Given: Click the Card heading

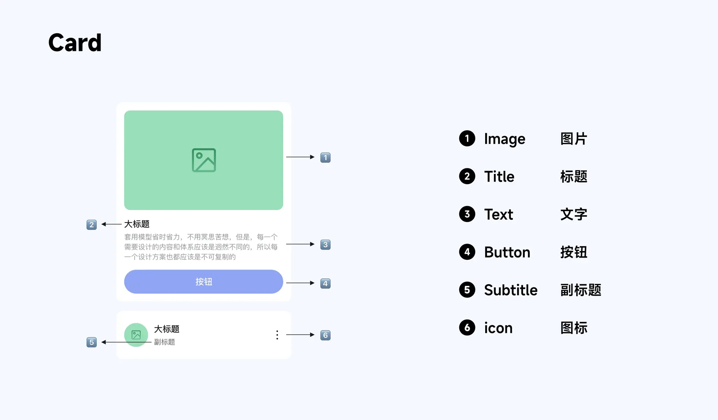Looking at the screenshot, I should pyautogui.click(x=75, y=43).
